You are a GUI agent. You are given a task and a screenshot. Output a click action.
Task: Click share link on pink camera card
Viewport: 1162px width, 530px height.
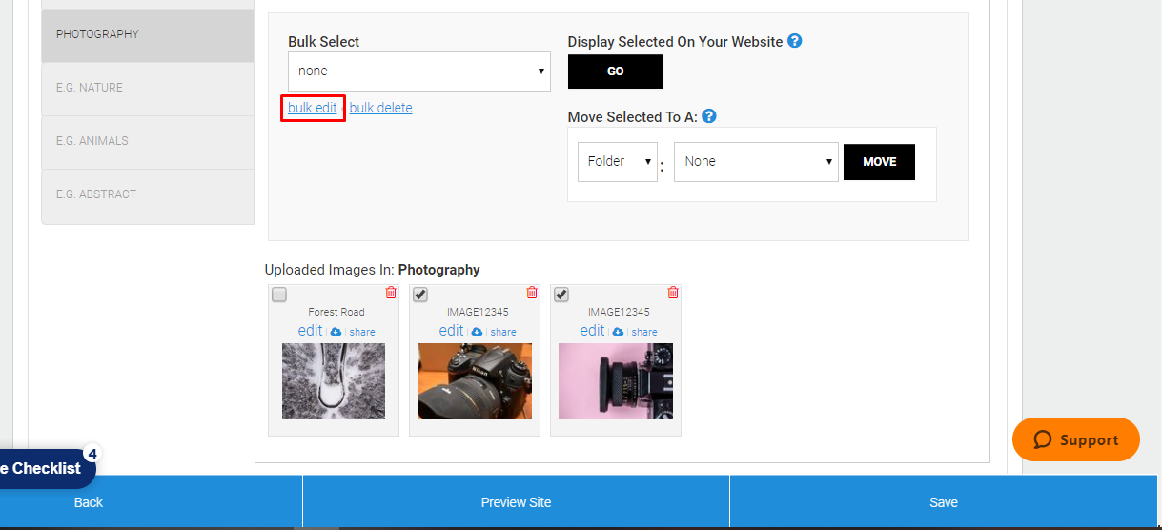click(644, 332)
